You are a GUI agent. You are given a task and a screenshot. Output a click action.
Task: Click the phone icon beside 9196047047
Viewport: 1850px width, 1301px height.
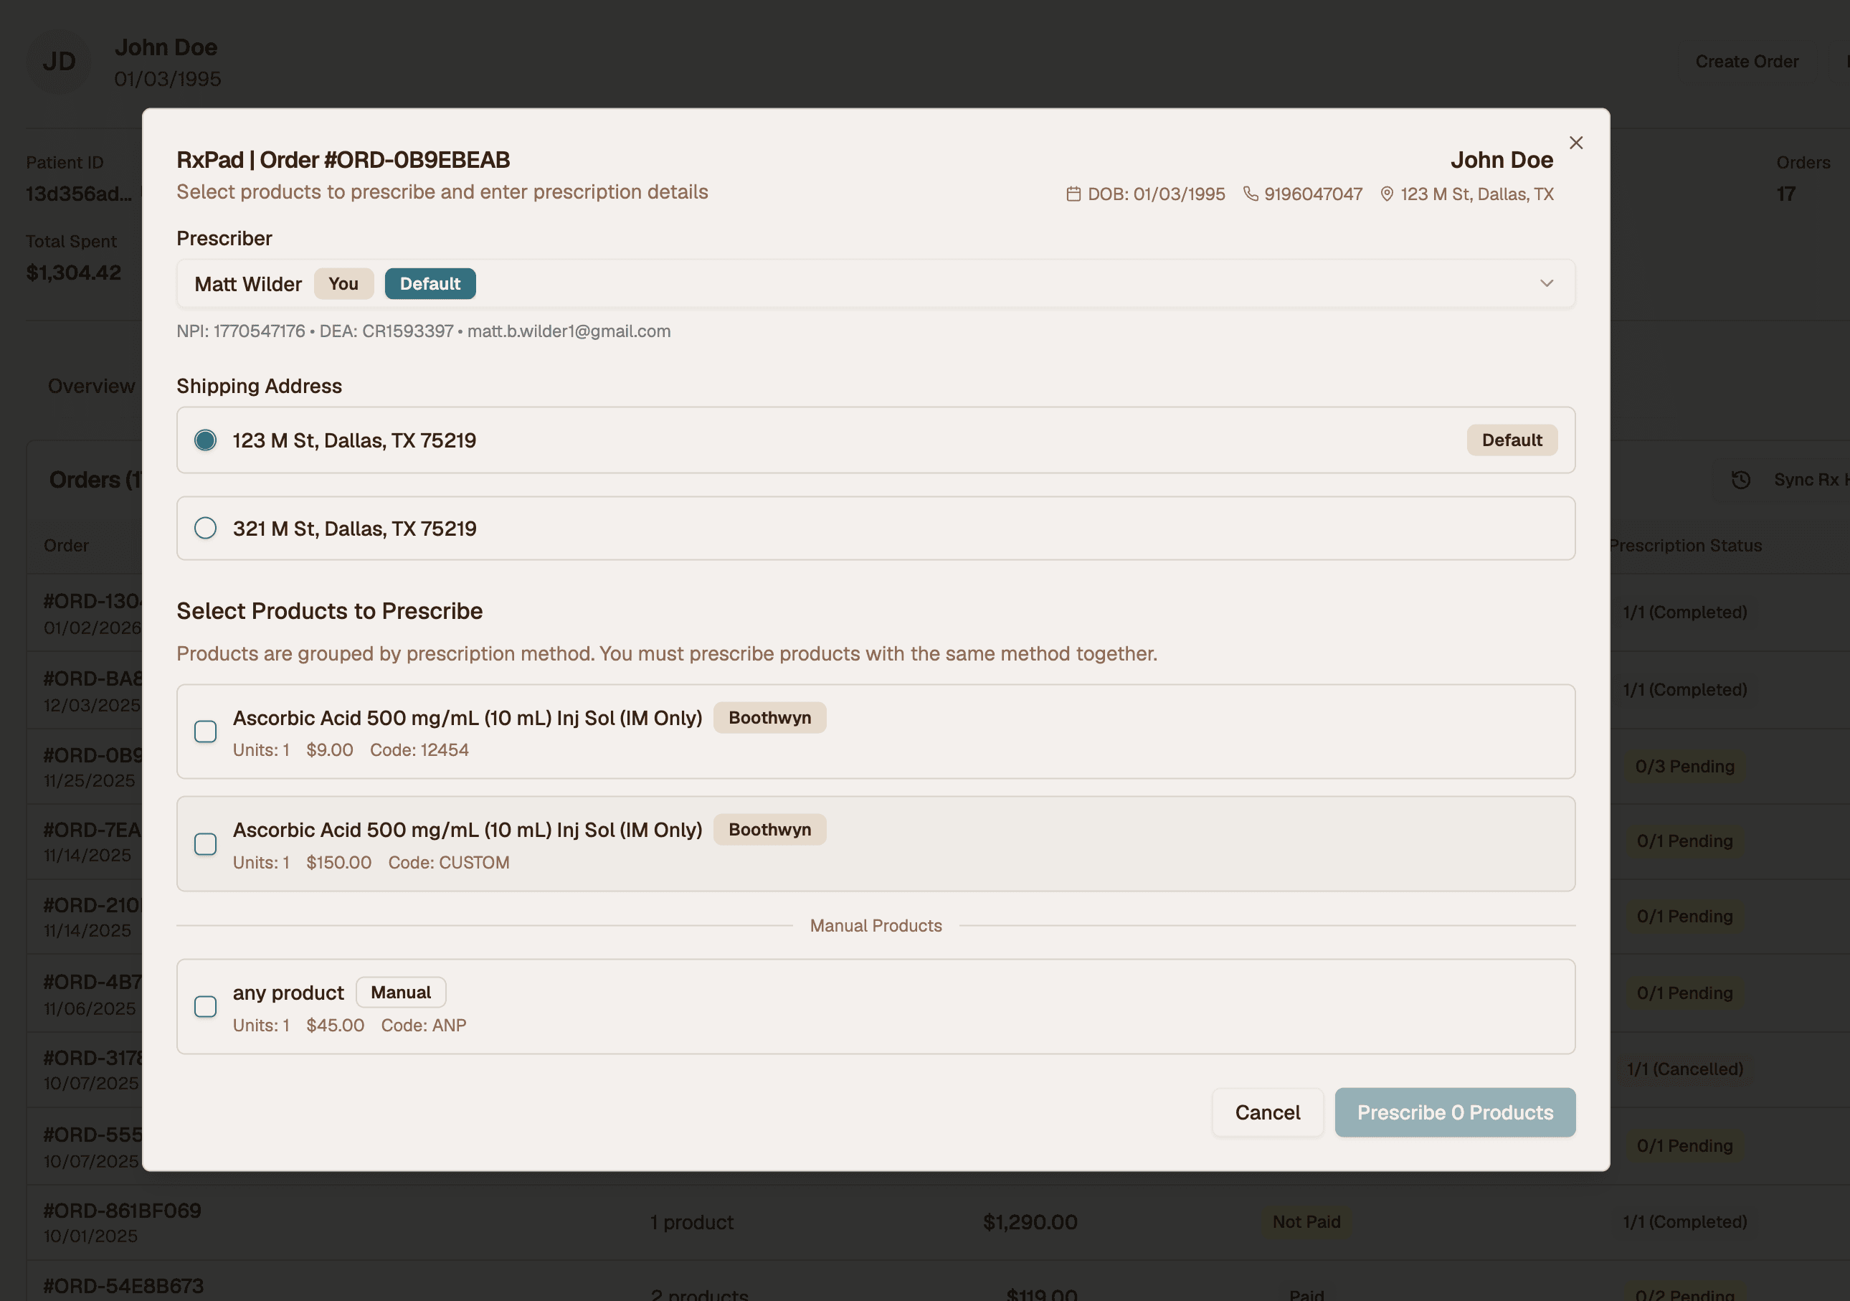pos(1250,194)
